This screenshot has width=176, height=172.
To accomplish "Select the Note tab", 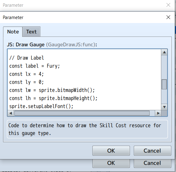I will pos(13,32).
